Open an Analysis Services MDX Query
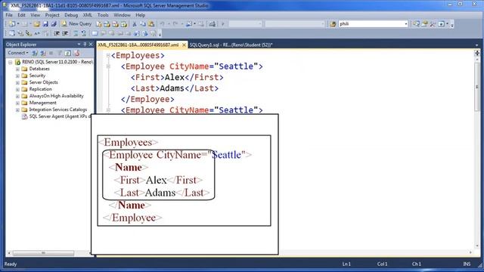484x272 pixels. click(x=107, y=23)
